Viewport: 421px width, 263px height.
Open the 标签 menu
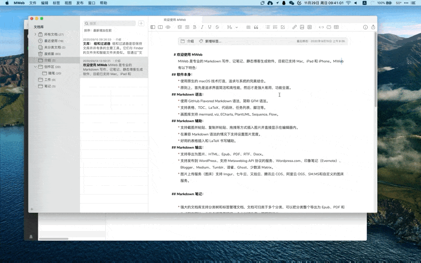pos(56,3)
